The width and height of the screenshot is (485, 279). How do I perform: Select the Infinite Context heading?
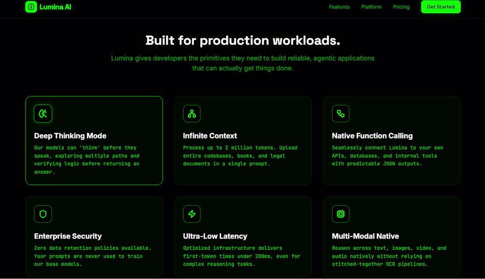(210, 136)
